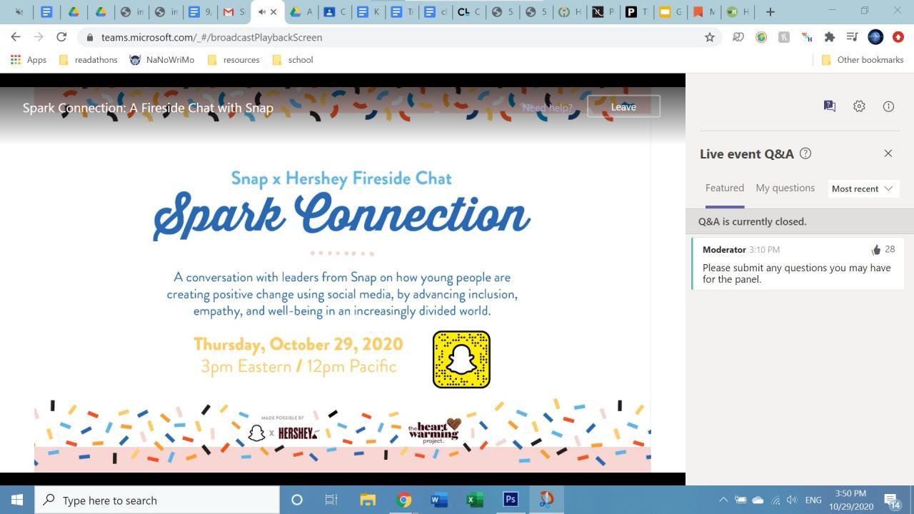Image resolution: width=914 pixels, height=514 pixels.
Task: Show live event information icon
Action: [x=888, y=106]
